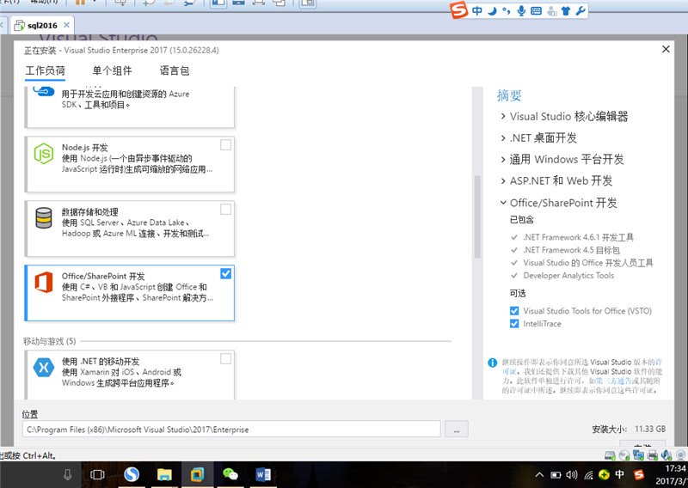This screenshot has width=688, height=488.
Task: Click the Task View button in the taskbar
Action: point(97,475)
